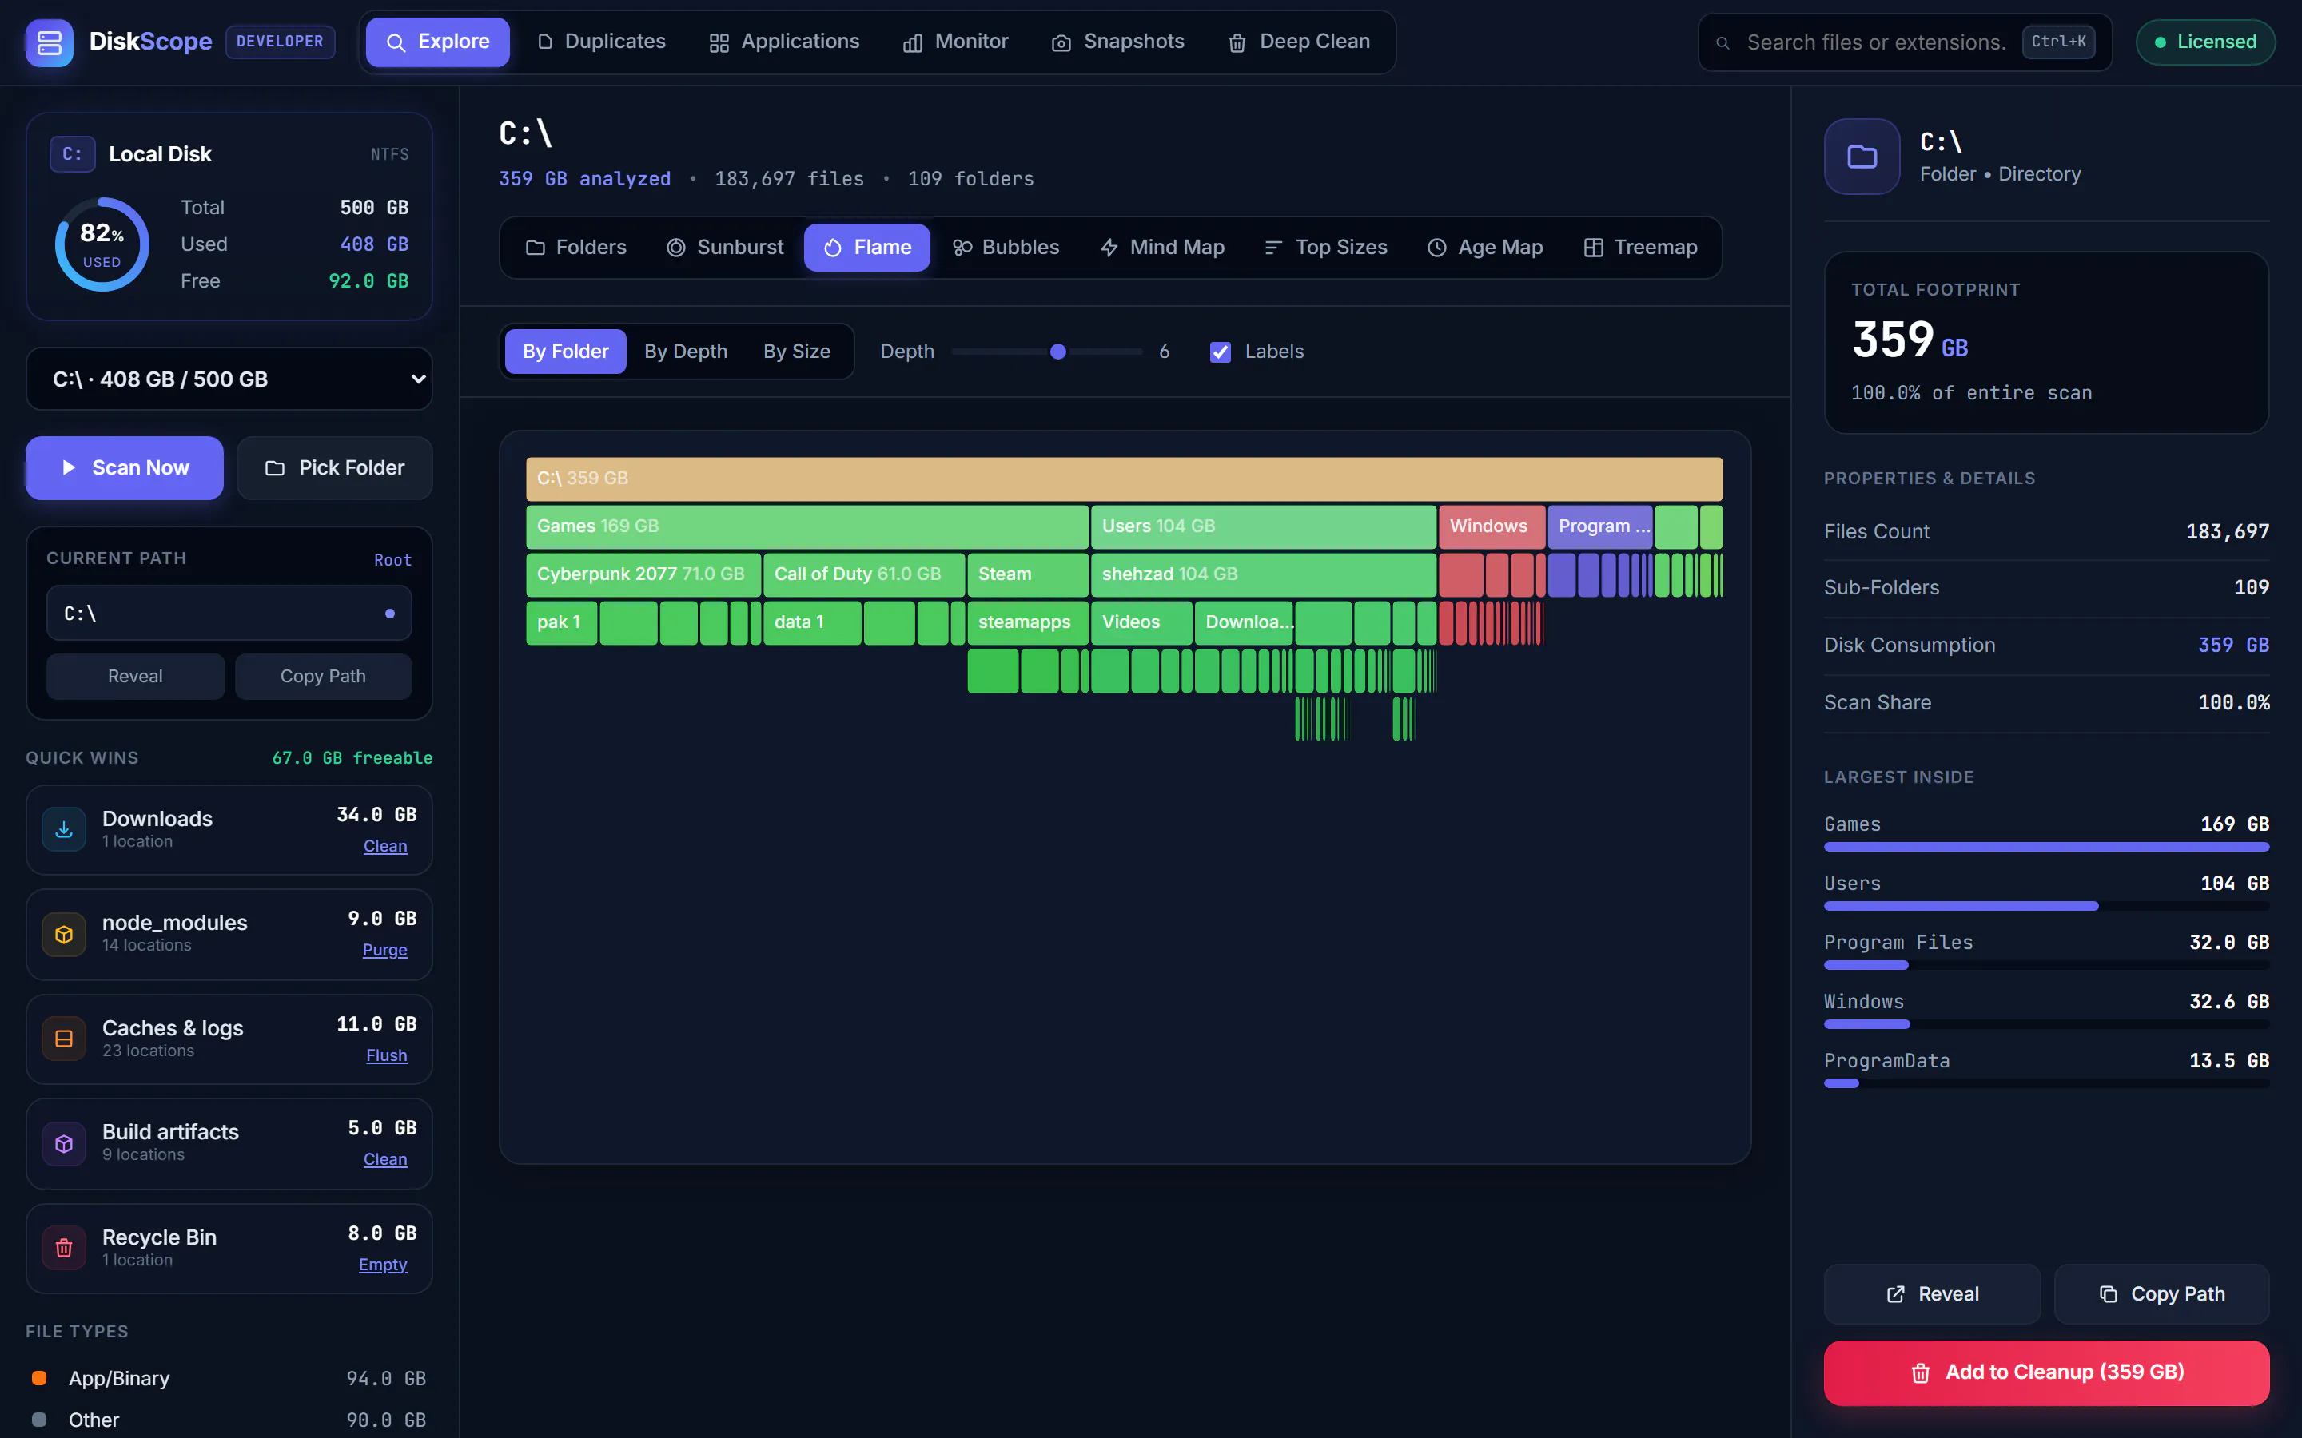Click Empty link for Recycle Bin
Viewport: 2302px width, 1438px height.
(x=382, y=1264)
